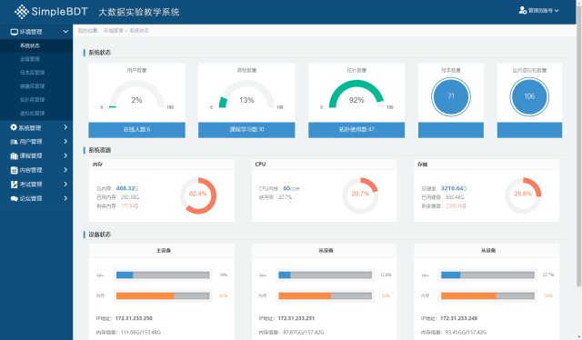
Task: Click the 468.32G total memory value
Action: click(127, 188)
